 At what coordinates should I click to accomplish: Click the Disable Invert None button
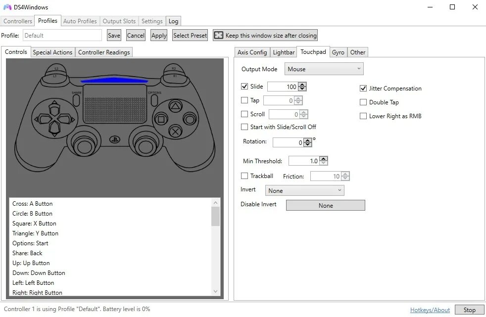[326, 205]
